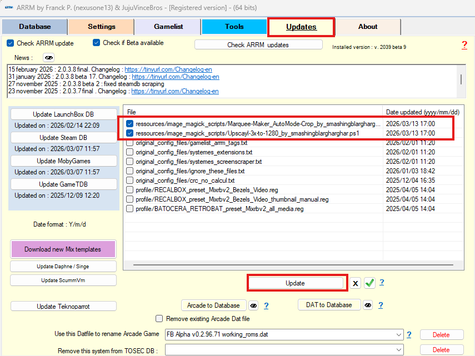The height and width of the screenshot is (356, 475).
Task: Enable Remove existing Arcade Dat file
Action: pos(159,319)
